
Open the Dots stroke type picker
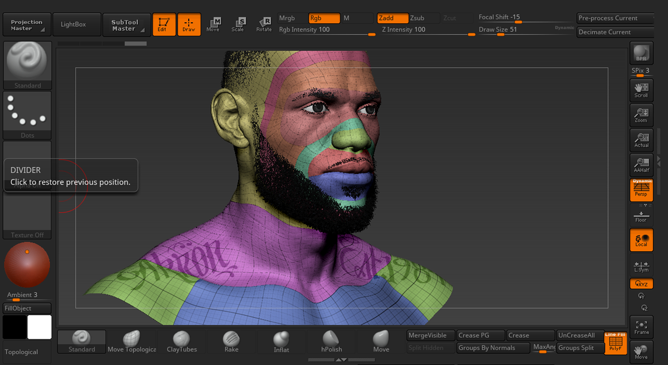point(27,115)
